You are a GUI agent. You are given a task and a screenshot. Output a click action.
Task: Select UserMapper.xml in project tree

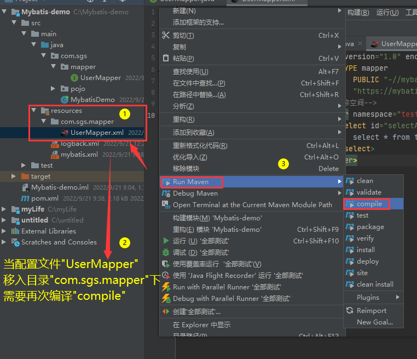[x=97, y=133]
